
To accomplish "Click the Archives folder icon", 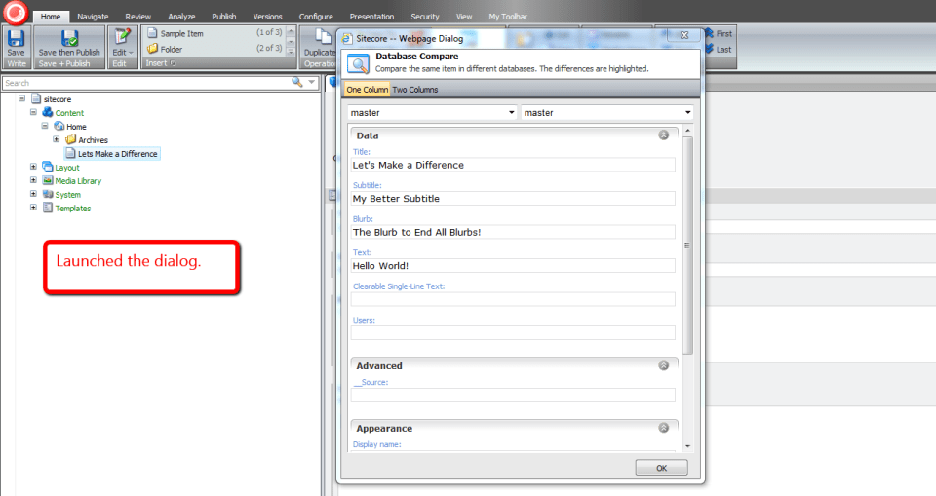I will click(x=70, y=139).
